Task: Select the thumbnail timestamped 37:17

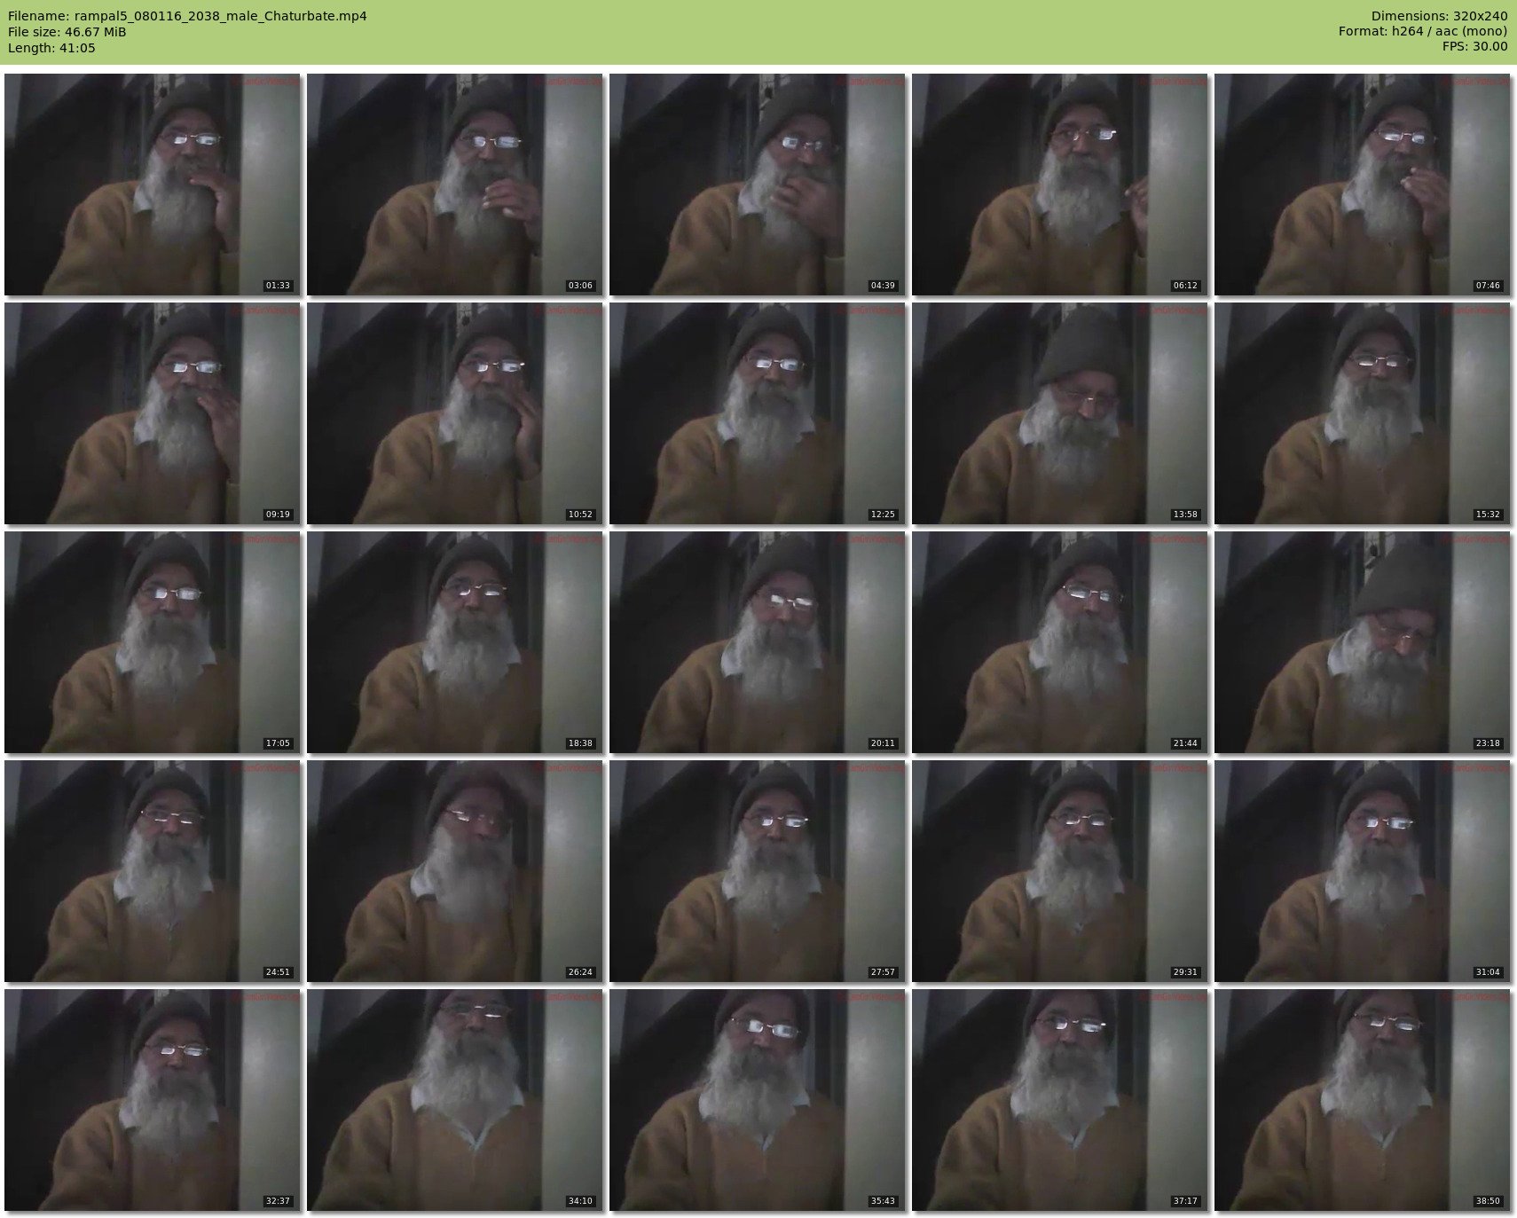Action: [x=1059, y=1100]
